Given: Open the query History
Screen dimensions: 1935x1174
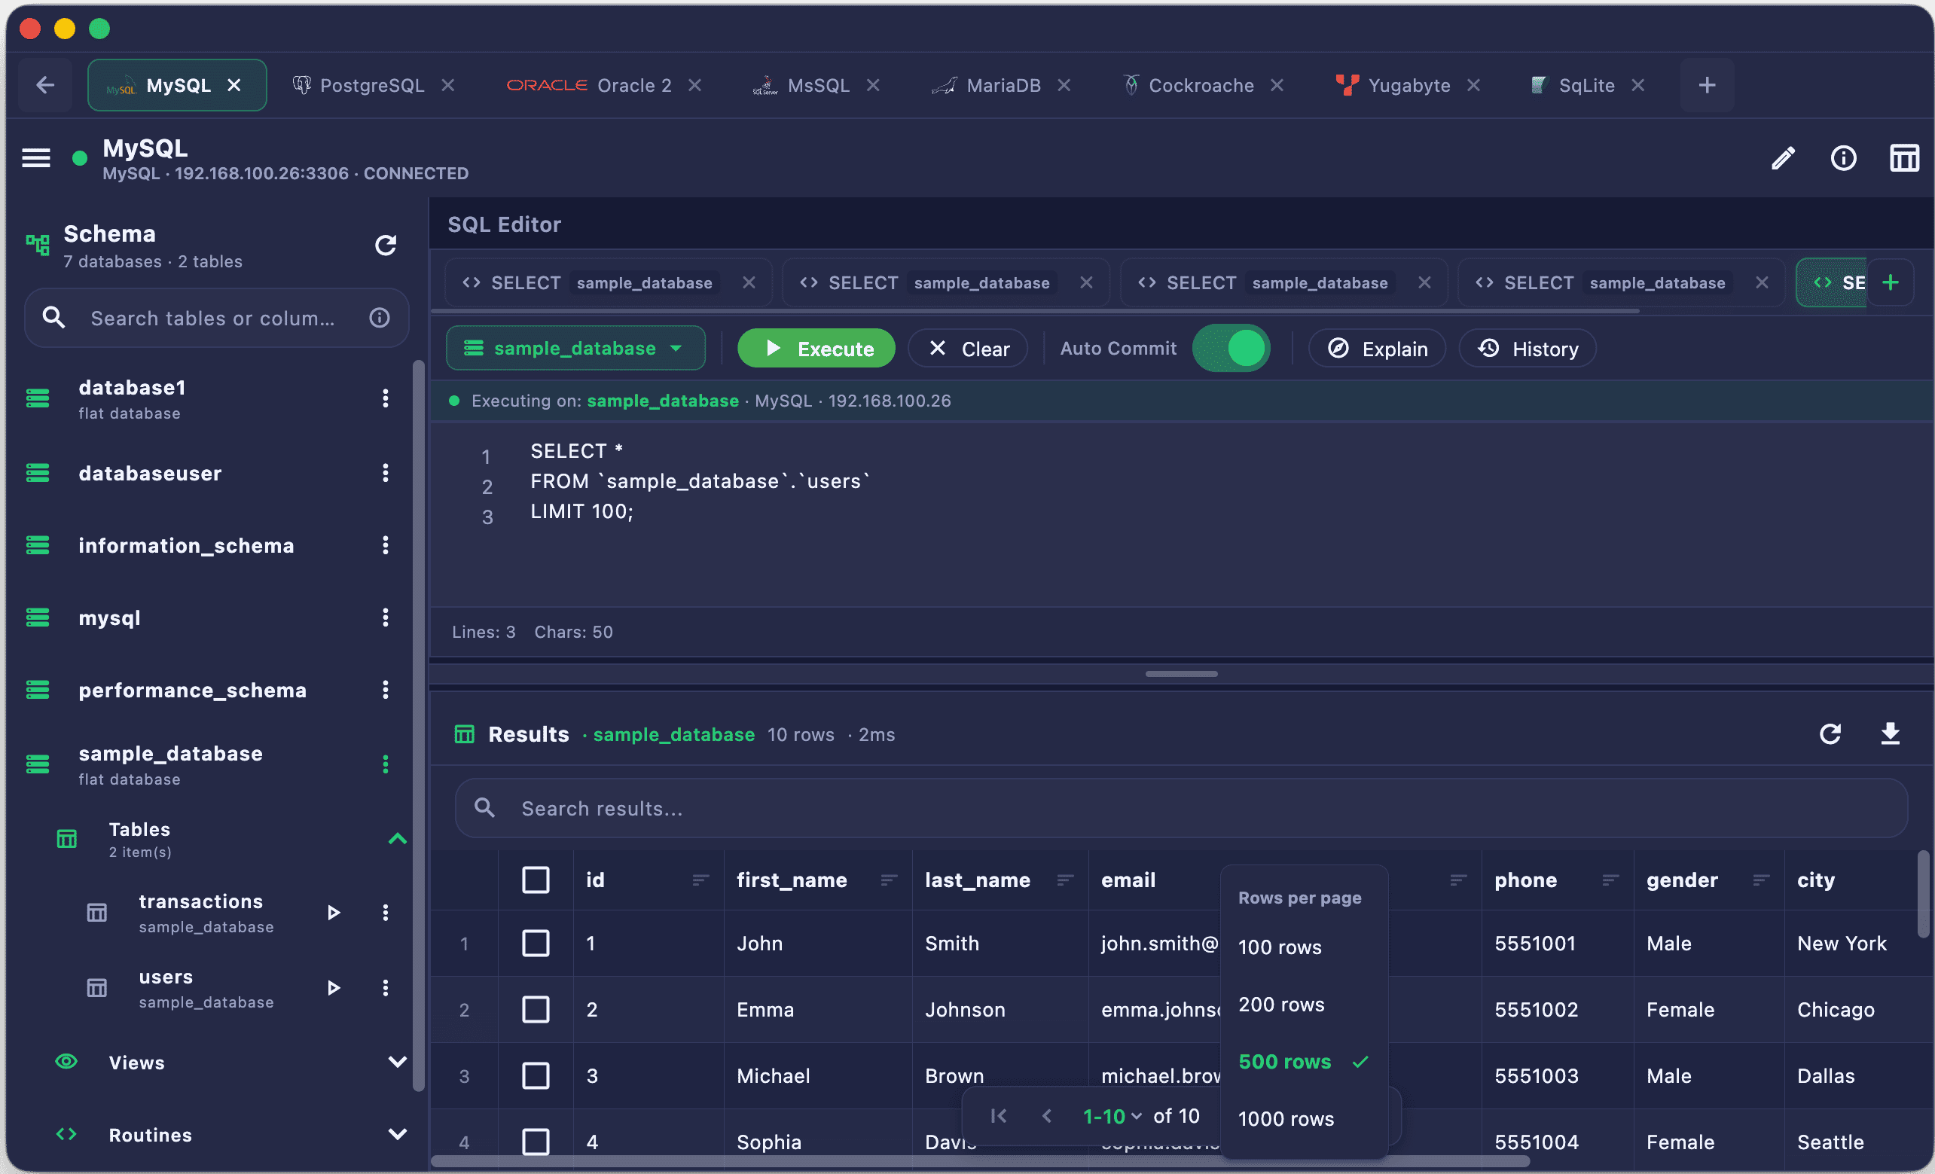Looking at the screenshot, I should tap(1528, 348).
